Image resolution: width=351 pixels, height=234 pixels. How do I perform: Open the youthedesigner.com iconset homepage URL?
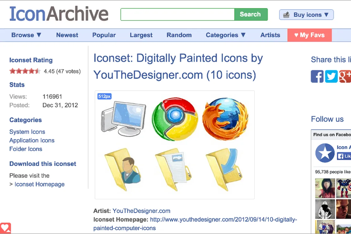[x=195, y=223]
